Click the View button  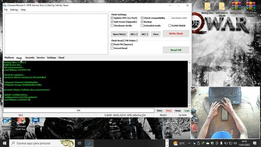click(159, 111)
